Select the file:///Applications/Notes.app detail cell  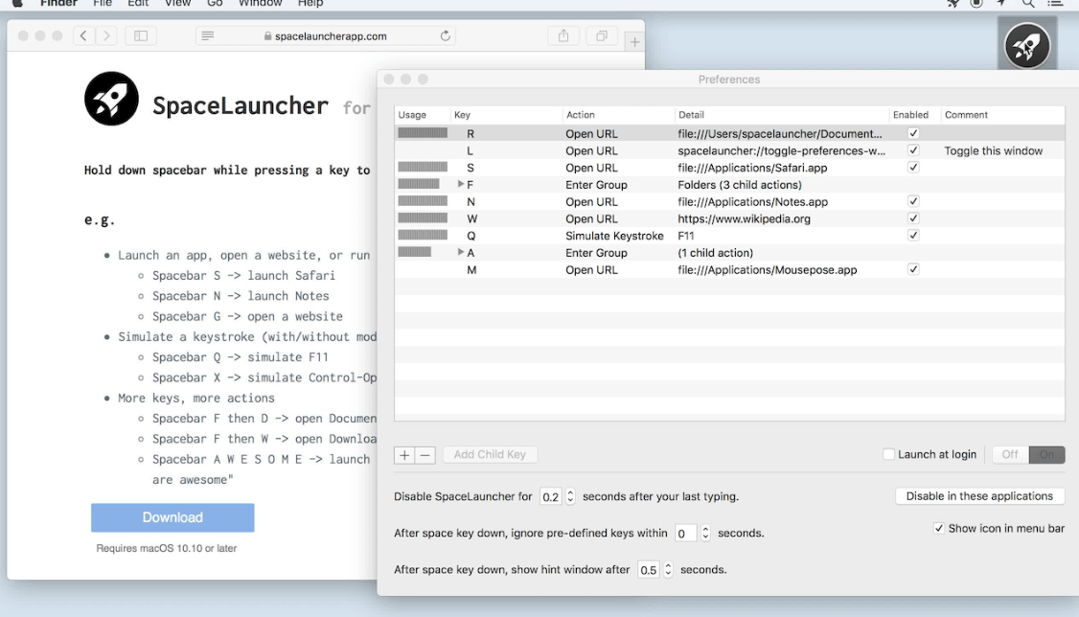(753, 201)
